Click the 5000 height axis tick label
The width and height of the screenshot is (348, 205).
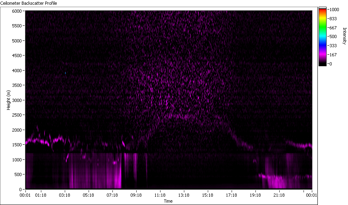coord(17,41)
